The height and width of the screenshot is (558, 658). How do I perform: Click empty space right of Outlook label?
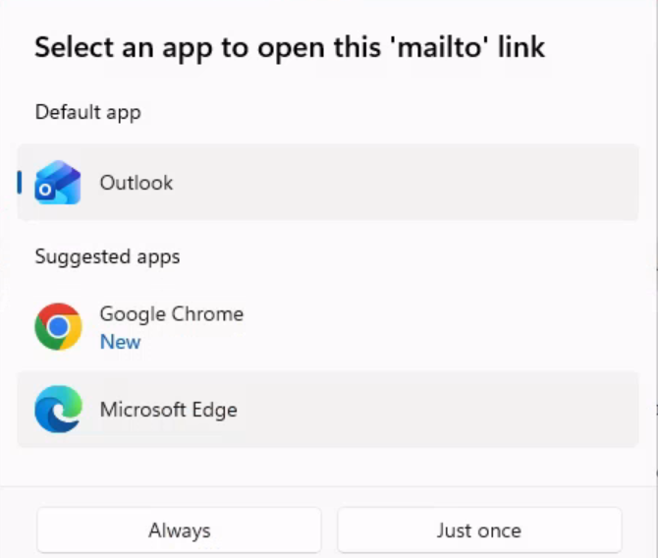pyautogui.click(x=412, y=183)
